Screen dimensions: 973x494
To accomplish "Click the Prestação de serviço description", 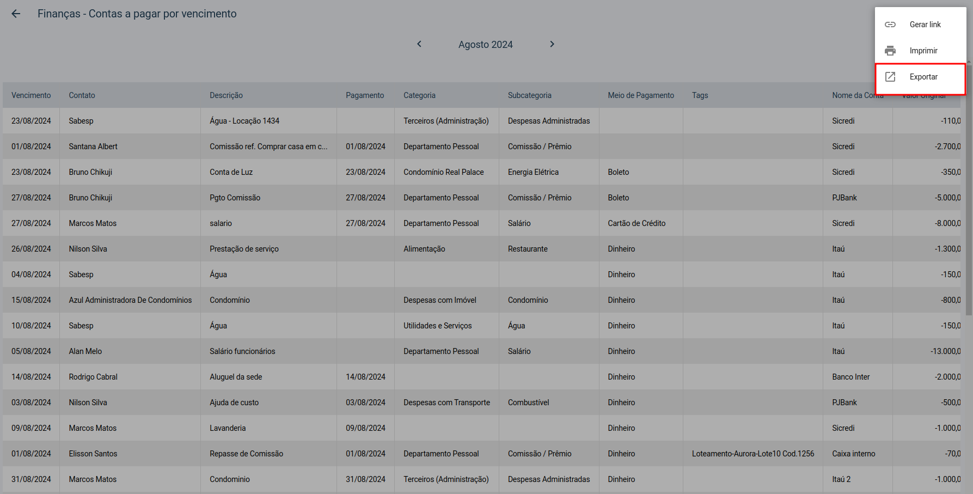I will pos(244,249).
